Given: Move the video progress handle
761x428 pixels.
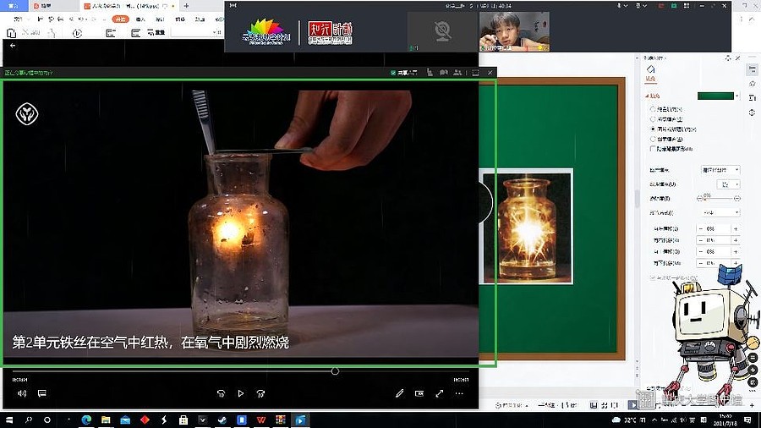Looking at the screenshot, I should pos(335,370).
